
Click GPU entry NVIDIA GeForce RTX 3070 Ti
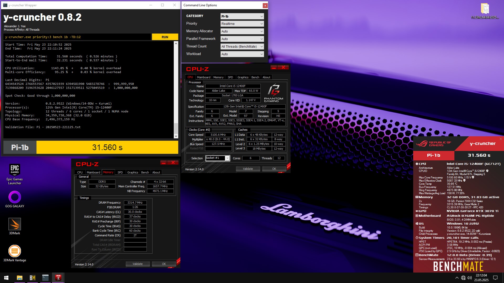point(472,211)
